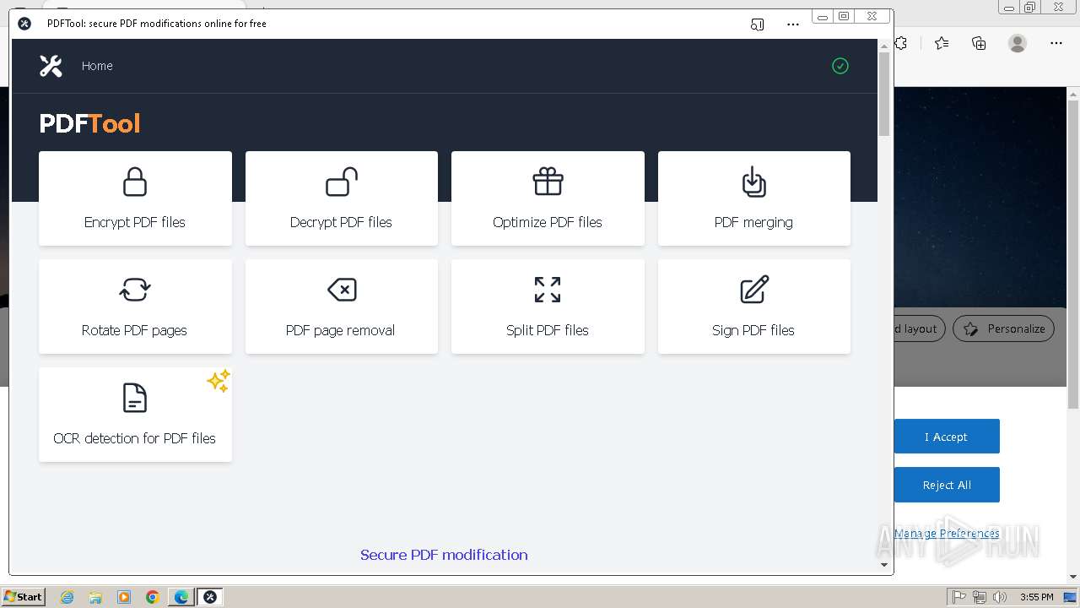The image size is (1080, 608).
Task: Open the Encrypt PDF files lock icon
Action: coord(135,182)
